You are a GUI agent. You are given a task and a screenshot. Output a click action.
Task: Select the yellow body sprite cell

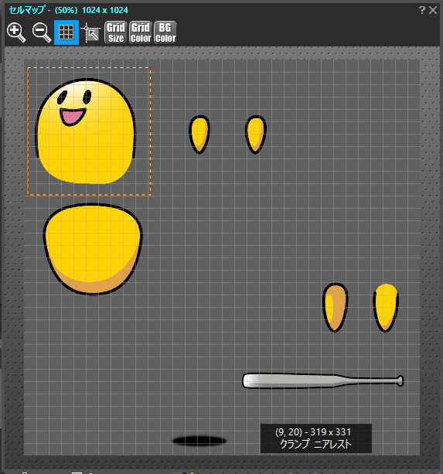(93, 249)
